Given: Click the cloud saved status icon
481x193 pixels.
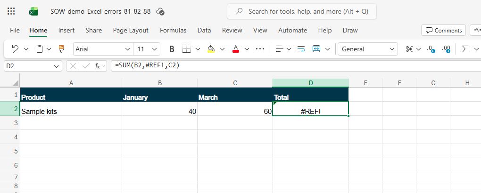Looking at the screenshot, I should pyautogui.click(x=160, y=12).
